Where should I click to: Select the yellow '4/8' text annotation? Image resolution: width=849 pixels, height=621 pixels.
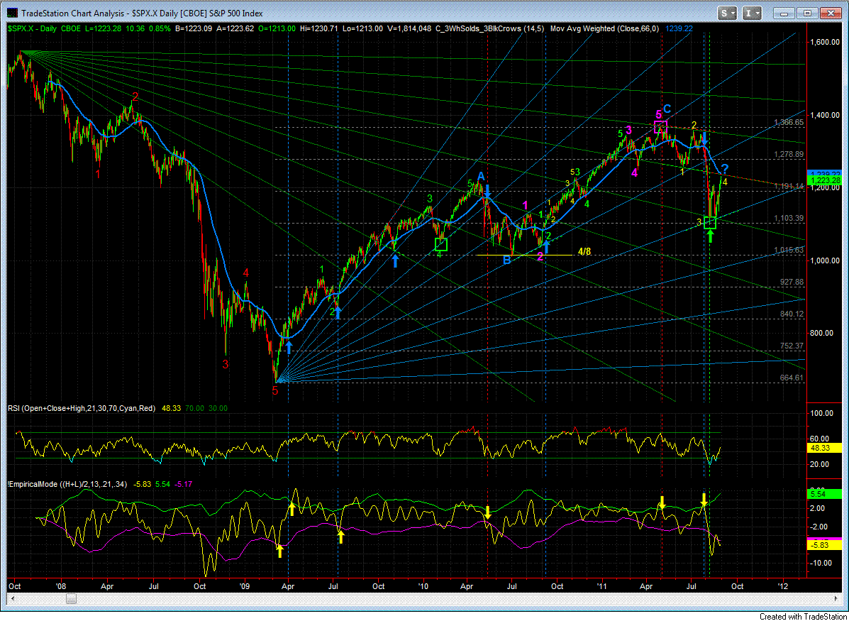584,252
